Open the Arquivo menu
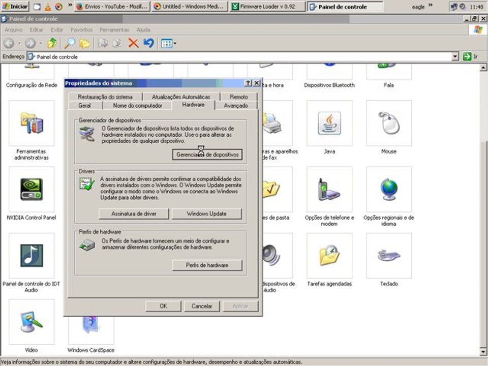The width and height of the screenshot is (488, 366). [13, 30]
